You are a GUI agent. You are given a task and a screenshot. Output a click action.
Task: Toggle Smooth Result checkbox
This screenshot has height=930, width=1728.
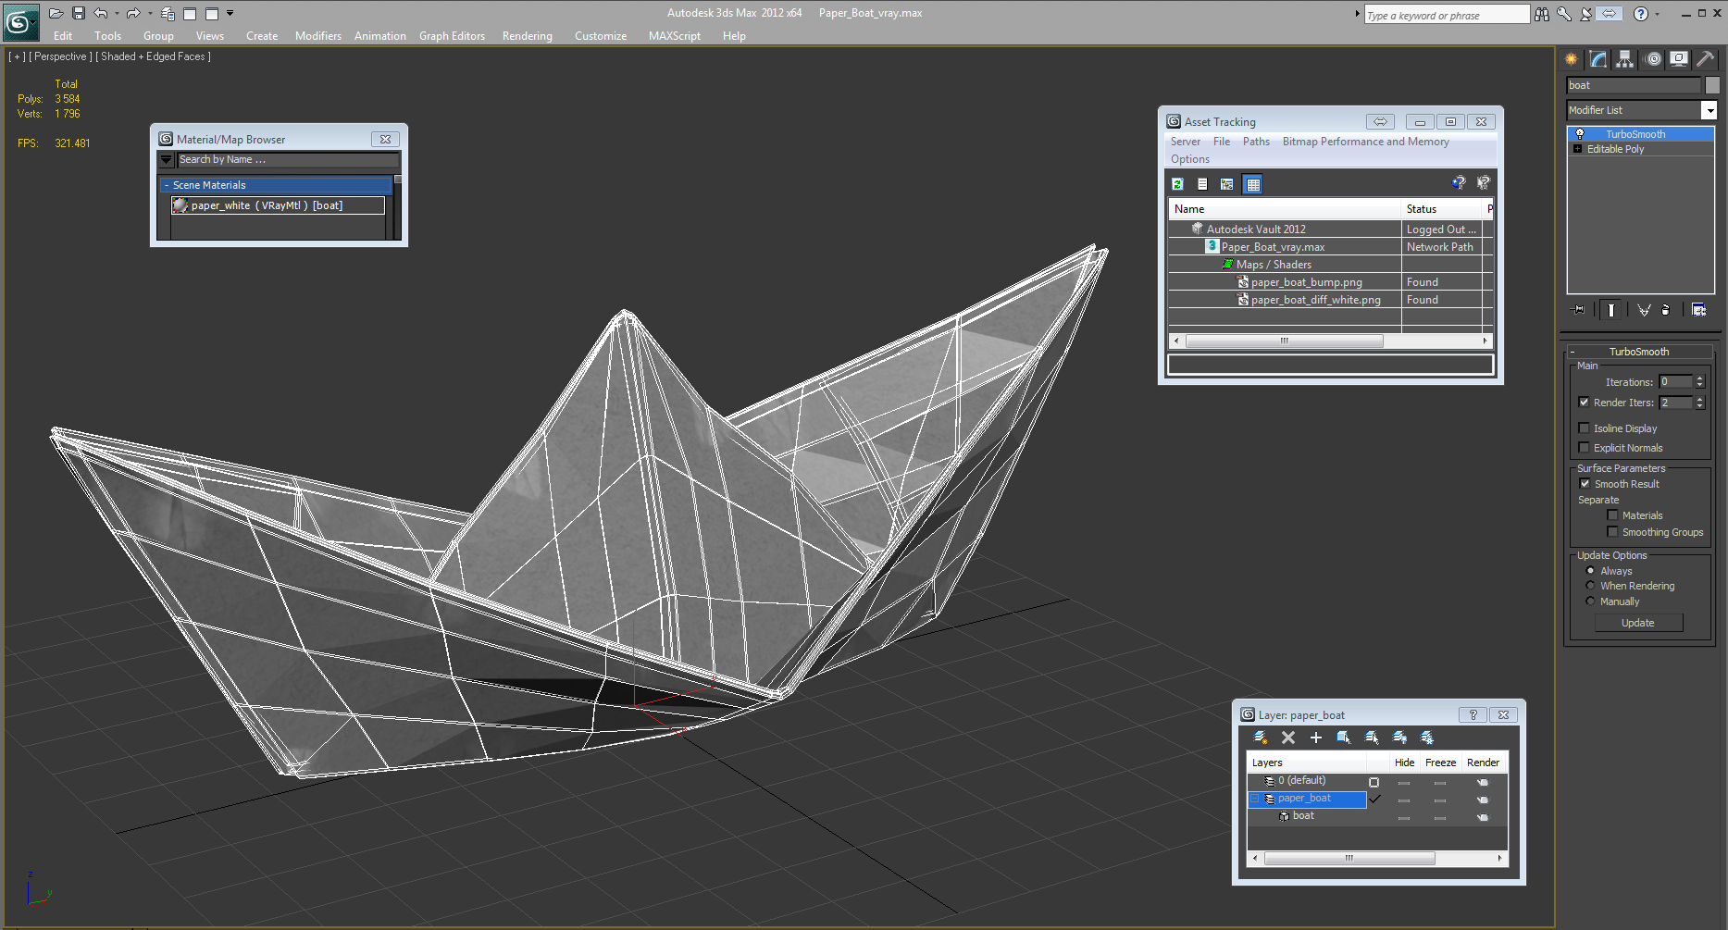pos(1585,484)
